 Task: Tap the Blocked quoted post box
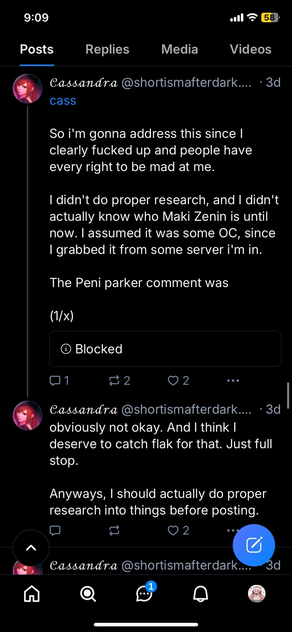[x=165, y=349]
